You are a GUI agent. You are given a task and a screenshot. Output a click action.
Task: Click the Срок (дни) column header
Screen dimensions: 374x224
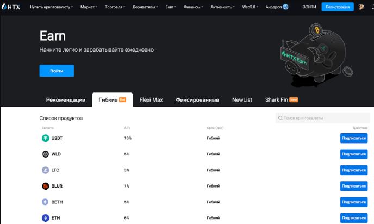(x=215, y=128)
